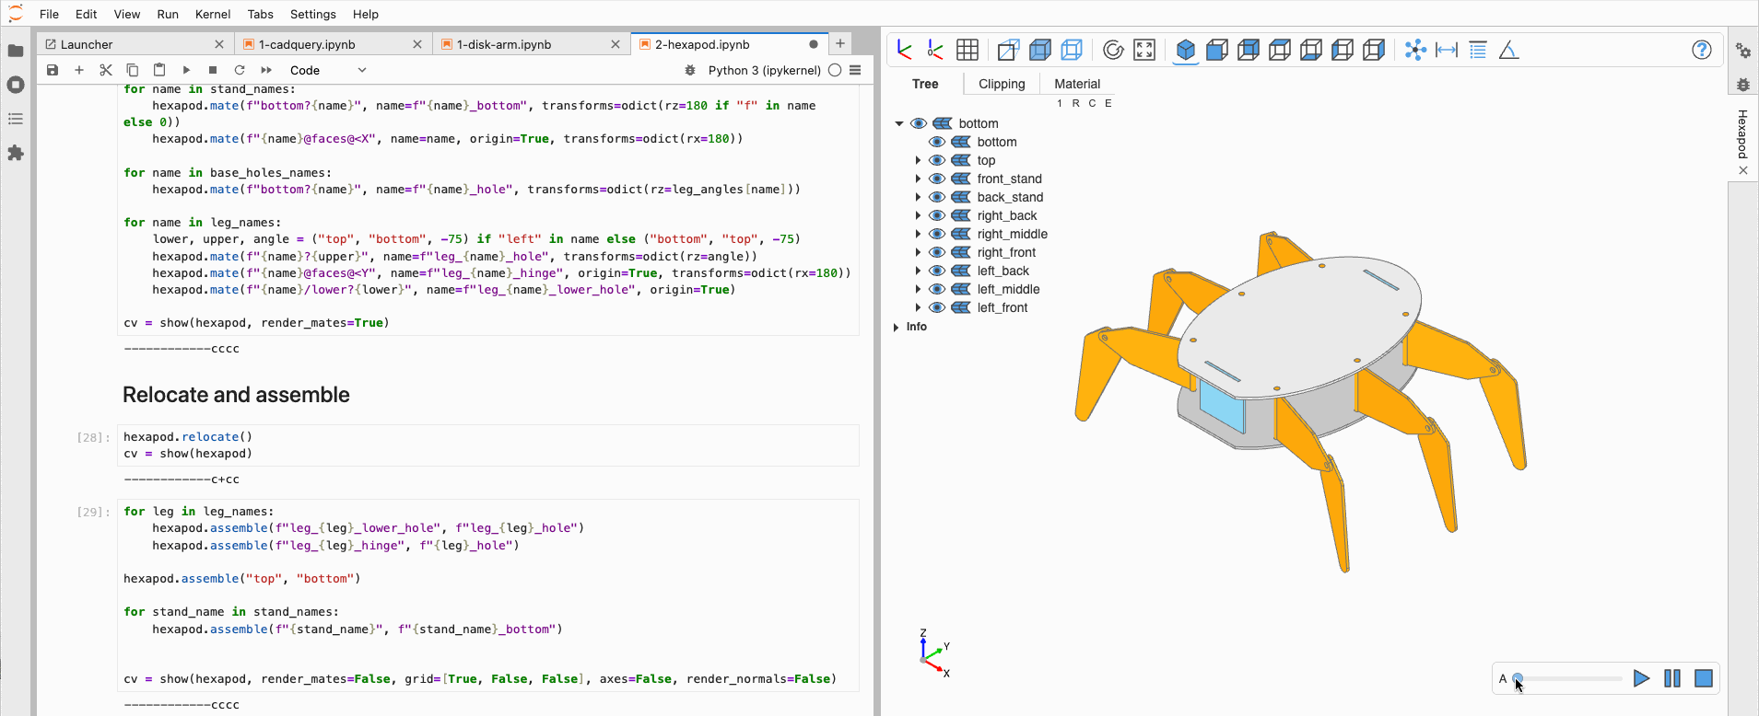Expand the left_front tree node
The image size is (1759, 716).
tap(918, 307)
